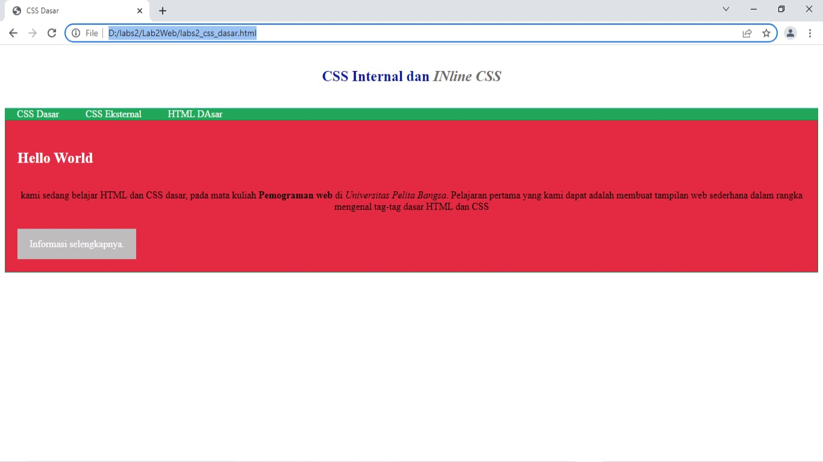This screenshot has width=823, height=462.
Task: Click the browser profile avatar icon
Action: click(790, 33)
